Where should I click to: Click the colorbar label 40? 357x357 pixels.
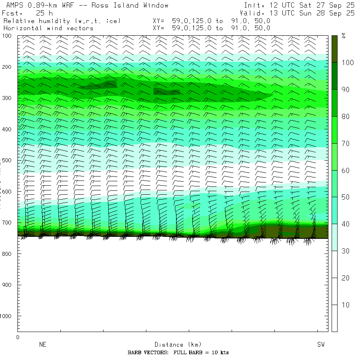tap(345, 224)
